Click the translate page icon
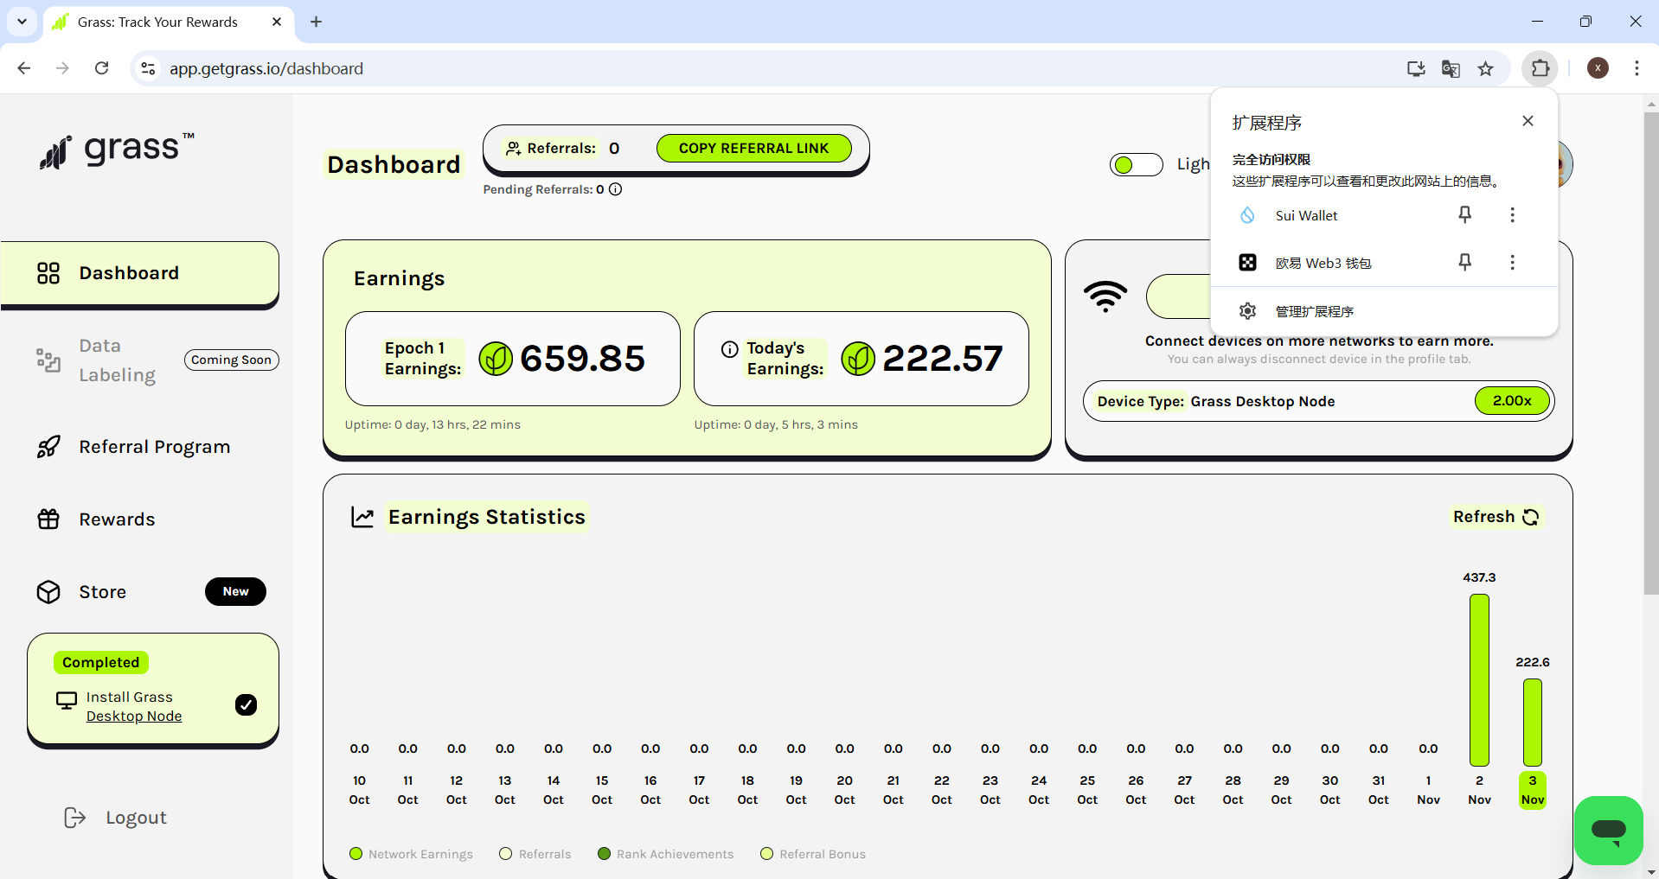The width and height of the screenshot is (1659, 879). (1451, 68)
